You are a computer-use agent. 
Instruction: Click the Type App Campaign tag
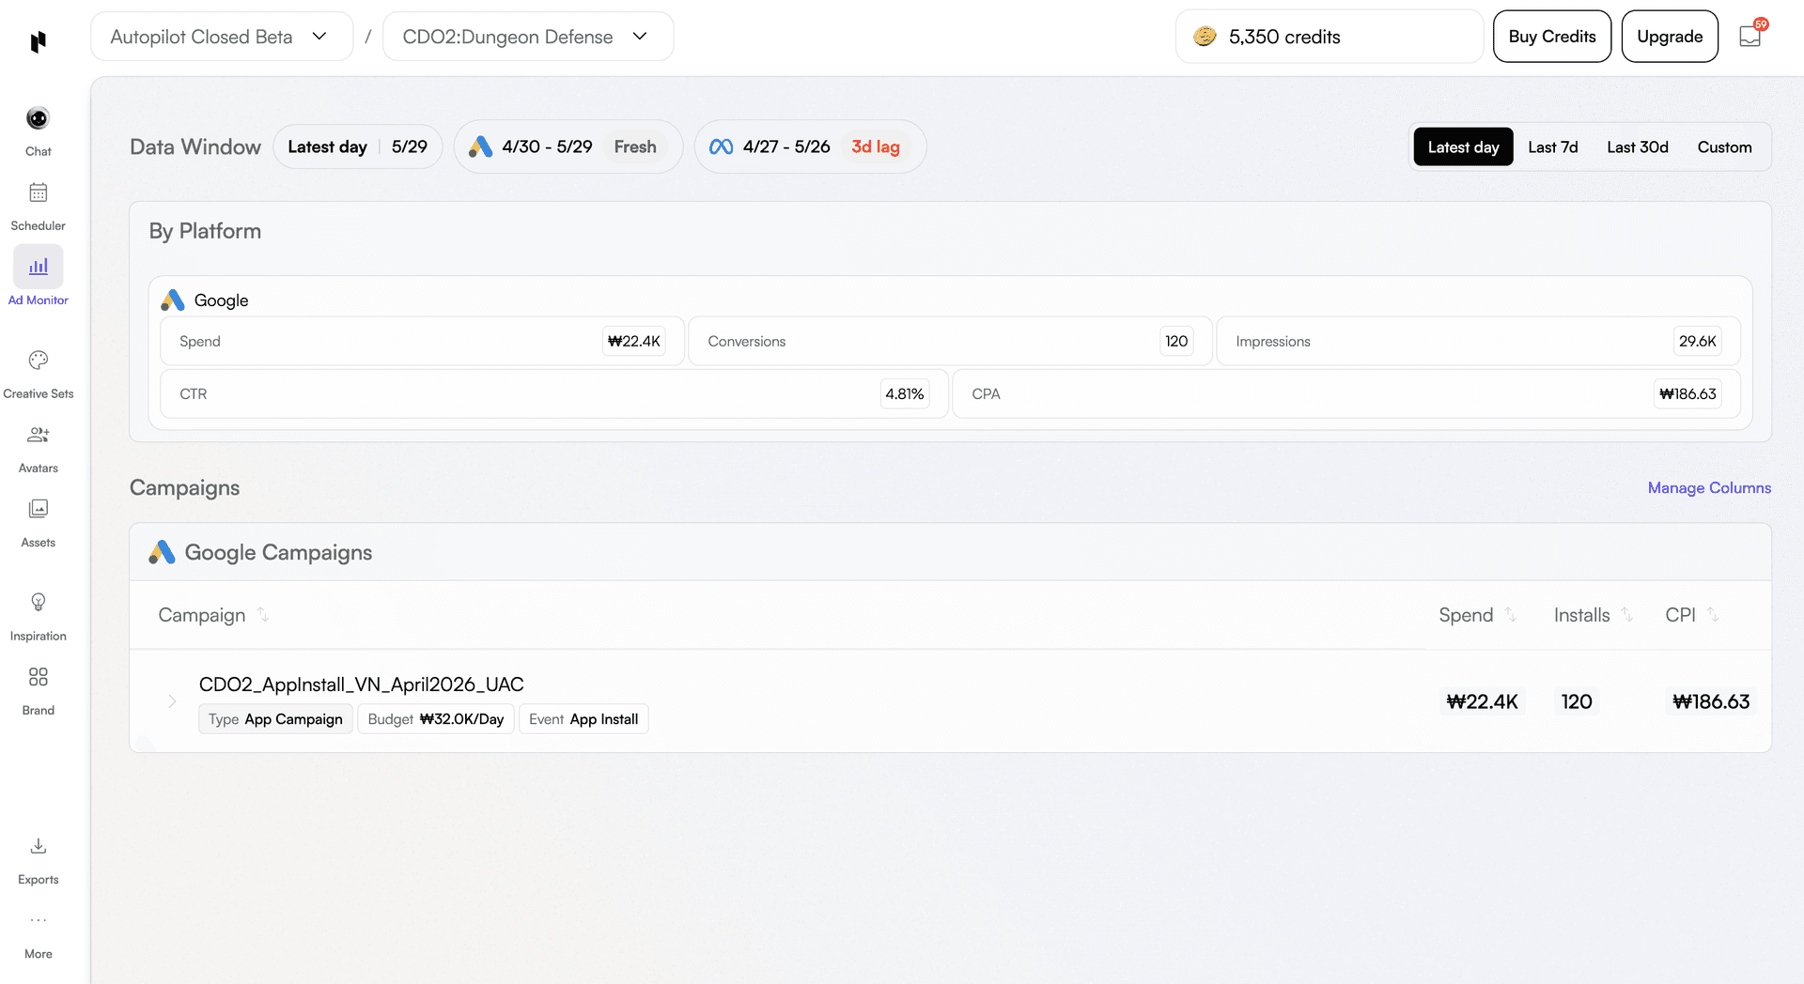tap(275, 719)
